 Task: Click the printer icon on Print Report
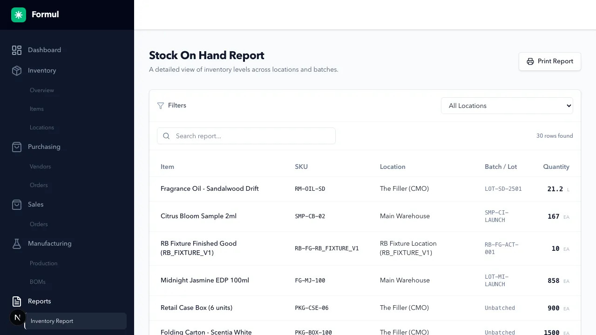coord(530,61)
